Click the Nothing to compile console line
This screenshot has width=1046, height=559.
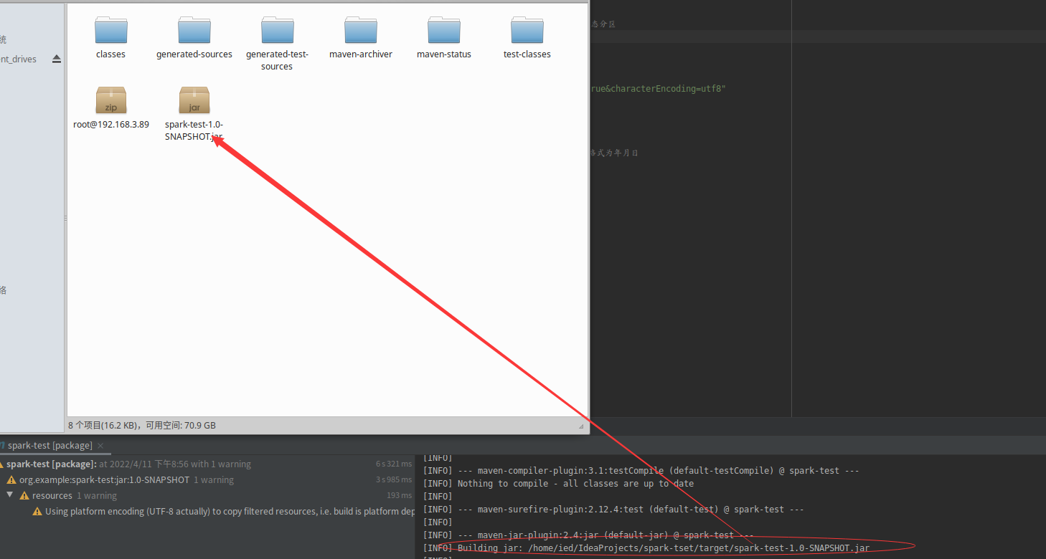558,484
